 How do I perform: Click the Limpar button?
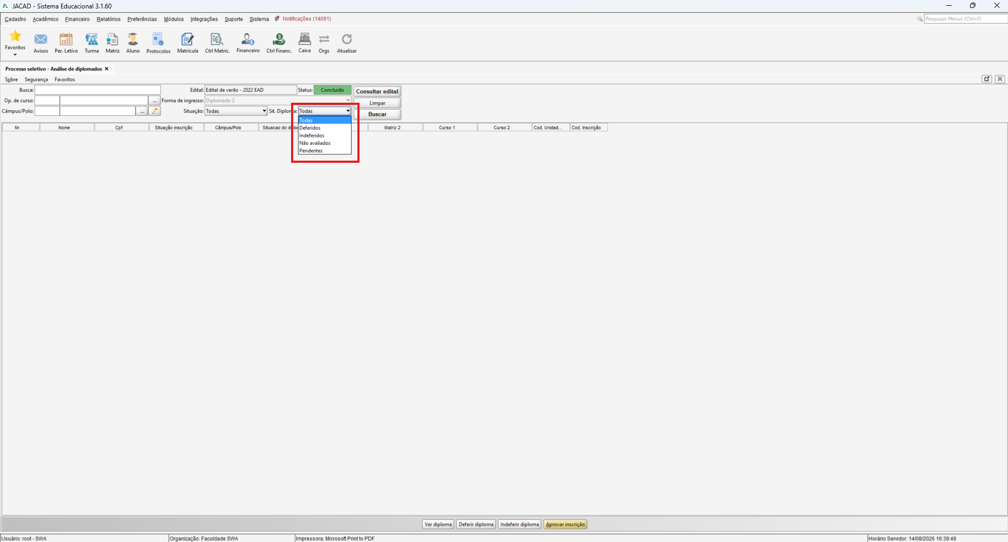(x=377, y=103)
